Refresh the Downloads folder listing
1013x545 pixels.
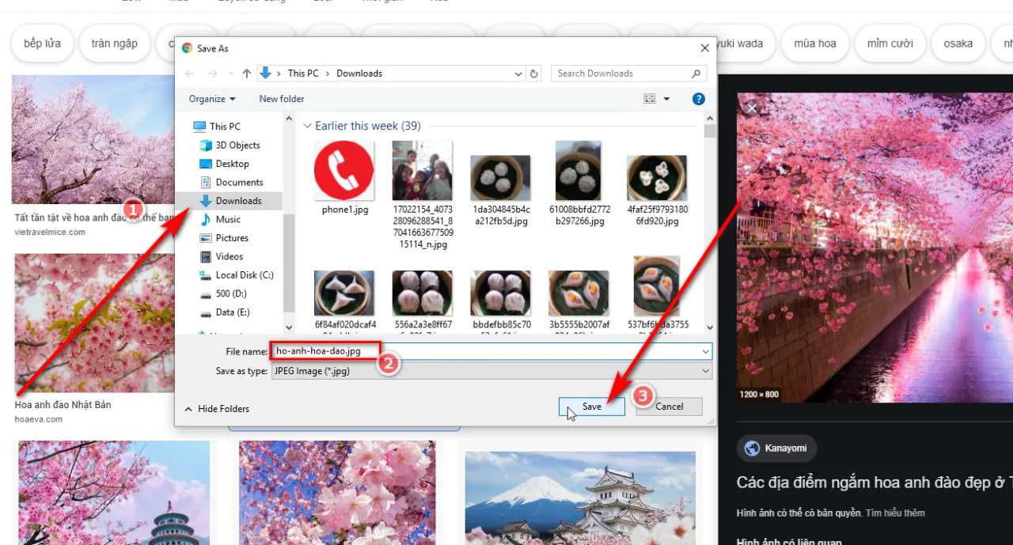click(x=534, y=74)
